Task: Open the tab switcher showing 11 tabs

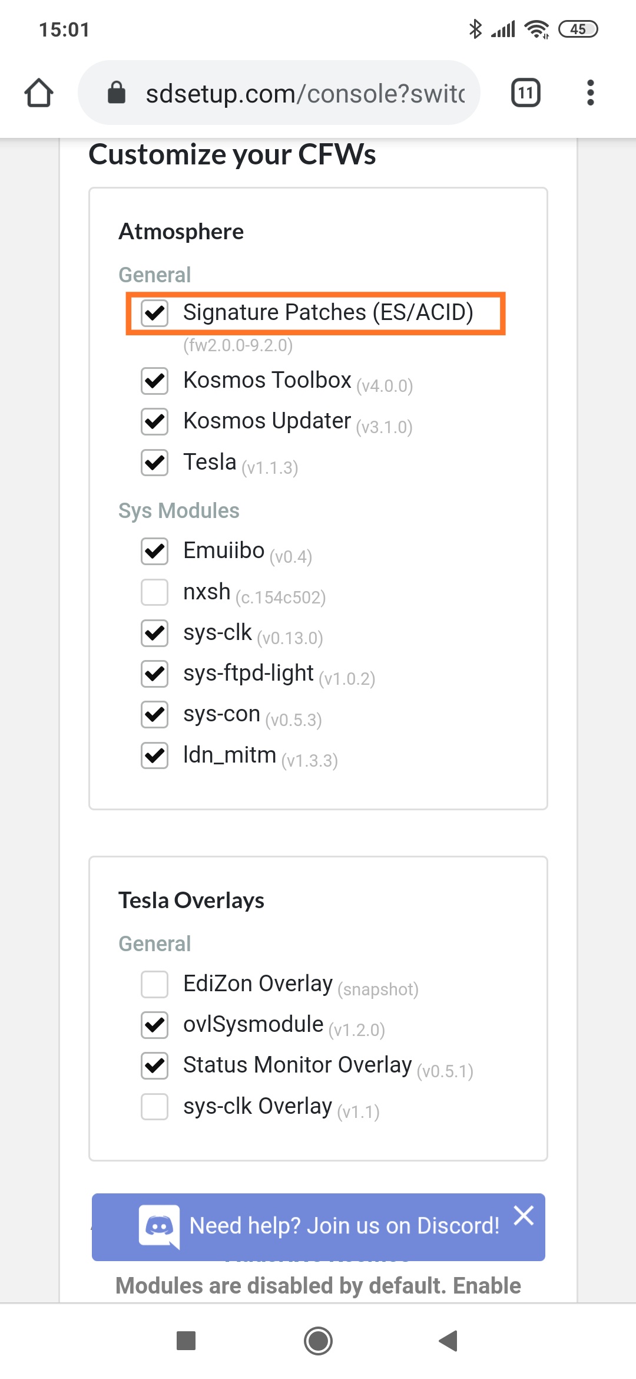Action: (526, 93)
